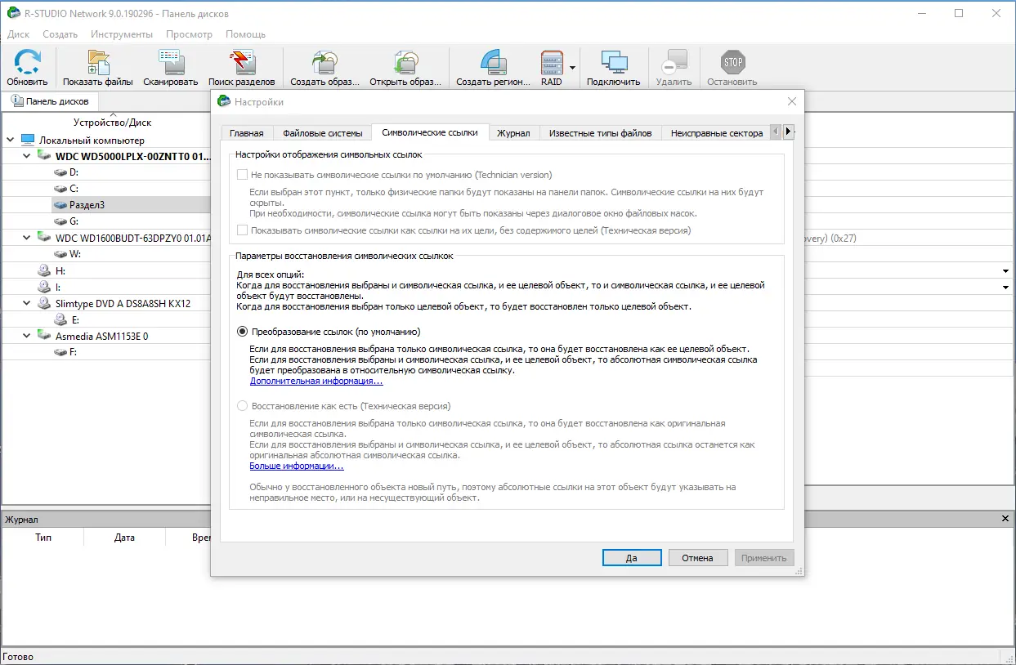Click the Локальный компьютер monitor icon
The width and height of the screenshot is (1016, 665).
pos(29,140)
